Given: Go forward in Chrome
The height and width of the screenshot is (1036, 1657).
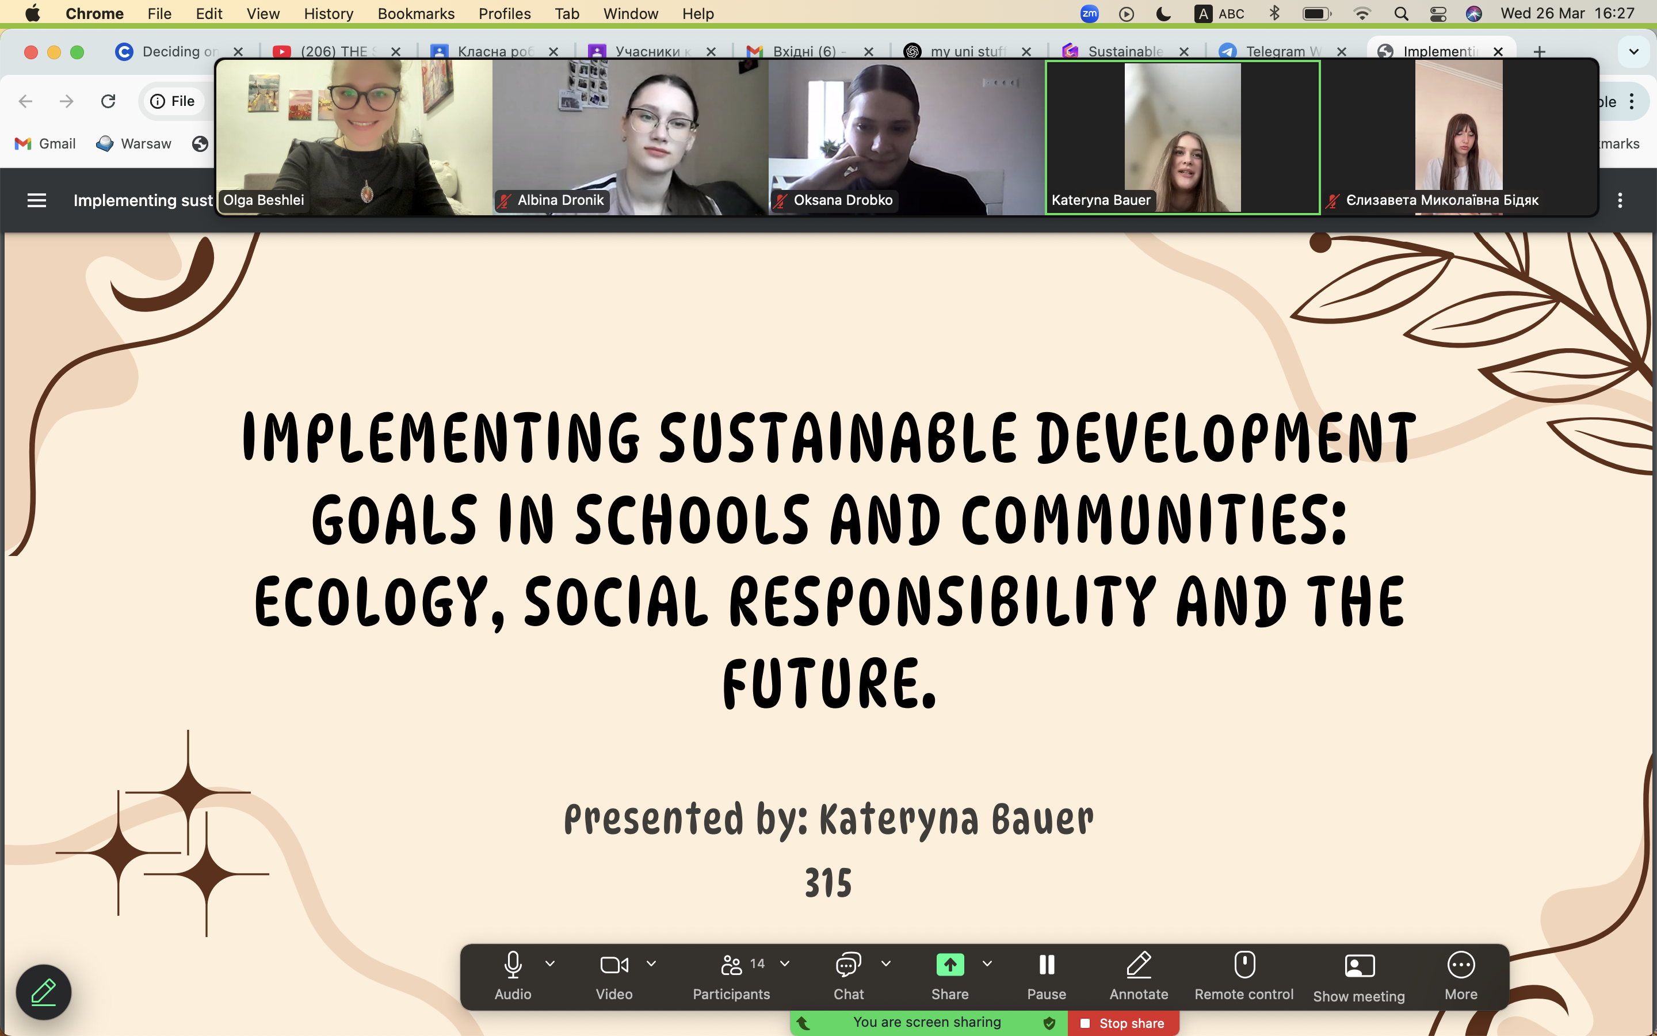Looking at the screenshot, I should click(66, 101).
